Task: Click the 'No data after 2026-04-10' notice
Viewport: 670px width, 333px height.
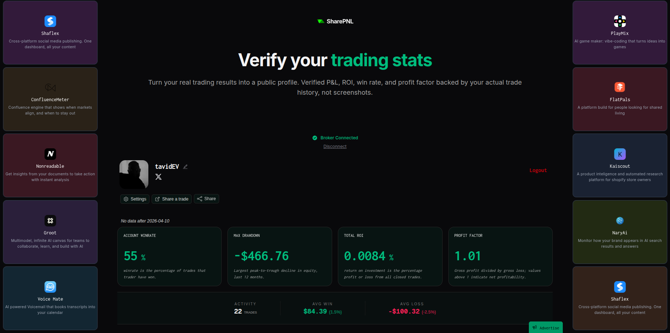Action: [x=145, y=221]
